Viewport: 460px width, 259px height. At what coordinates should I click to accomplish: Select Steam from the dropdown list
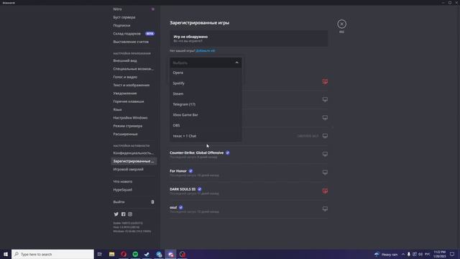(x=206, y=94)
